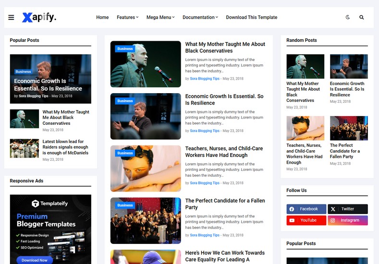Open the Teachers, Nurses thumbnail in Random Posts

pyautogui.click(x=305, y=128)
